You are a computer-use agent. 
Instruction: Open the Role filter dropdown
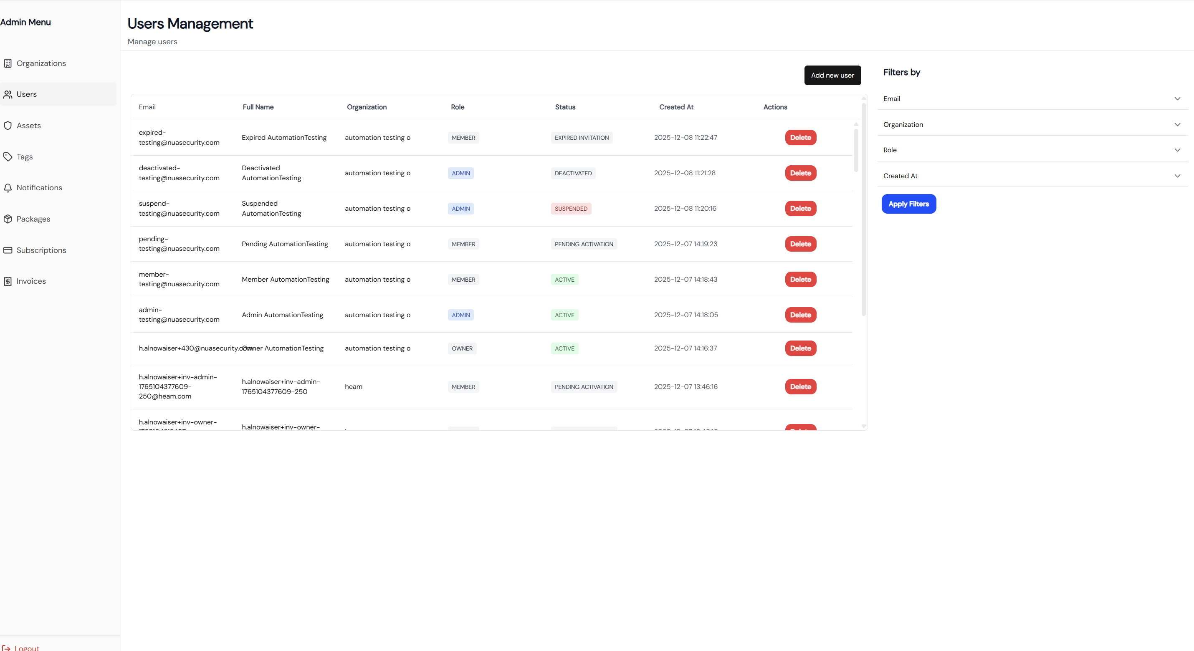(1177, 150)
